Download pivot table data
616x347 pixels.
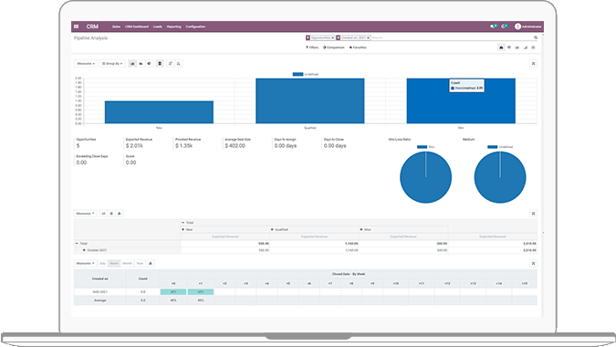[x=120, y=214]
